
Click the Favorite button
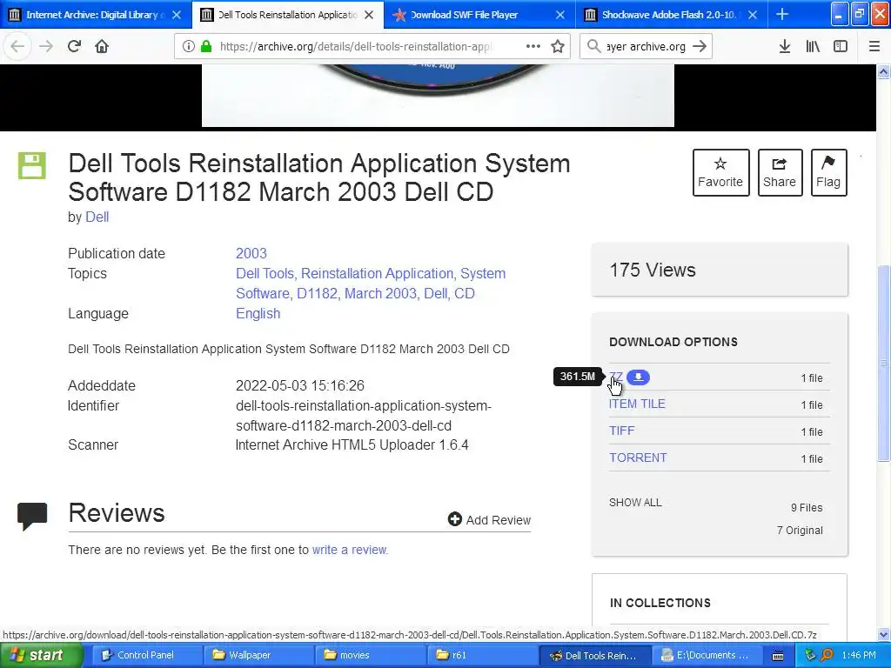pyautogui.click(x=720, y=173)
